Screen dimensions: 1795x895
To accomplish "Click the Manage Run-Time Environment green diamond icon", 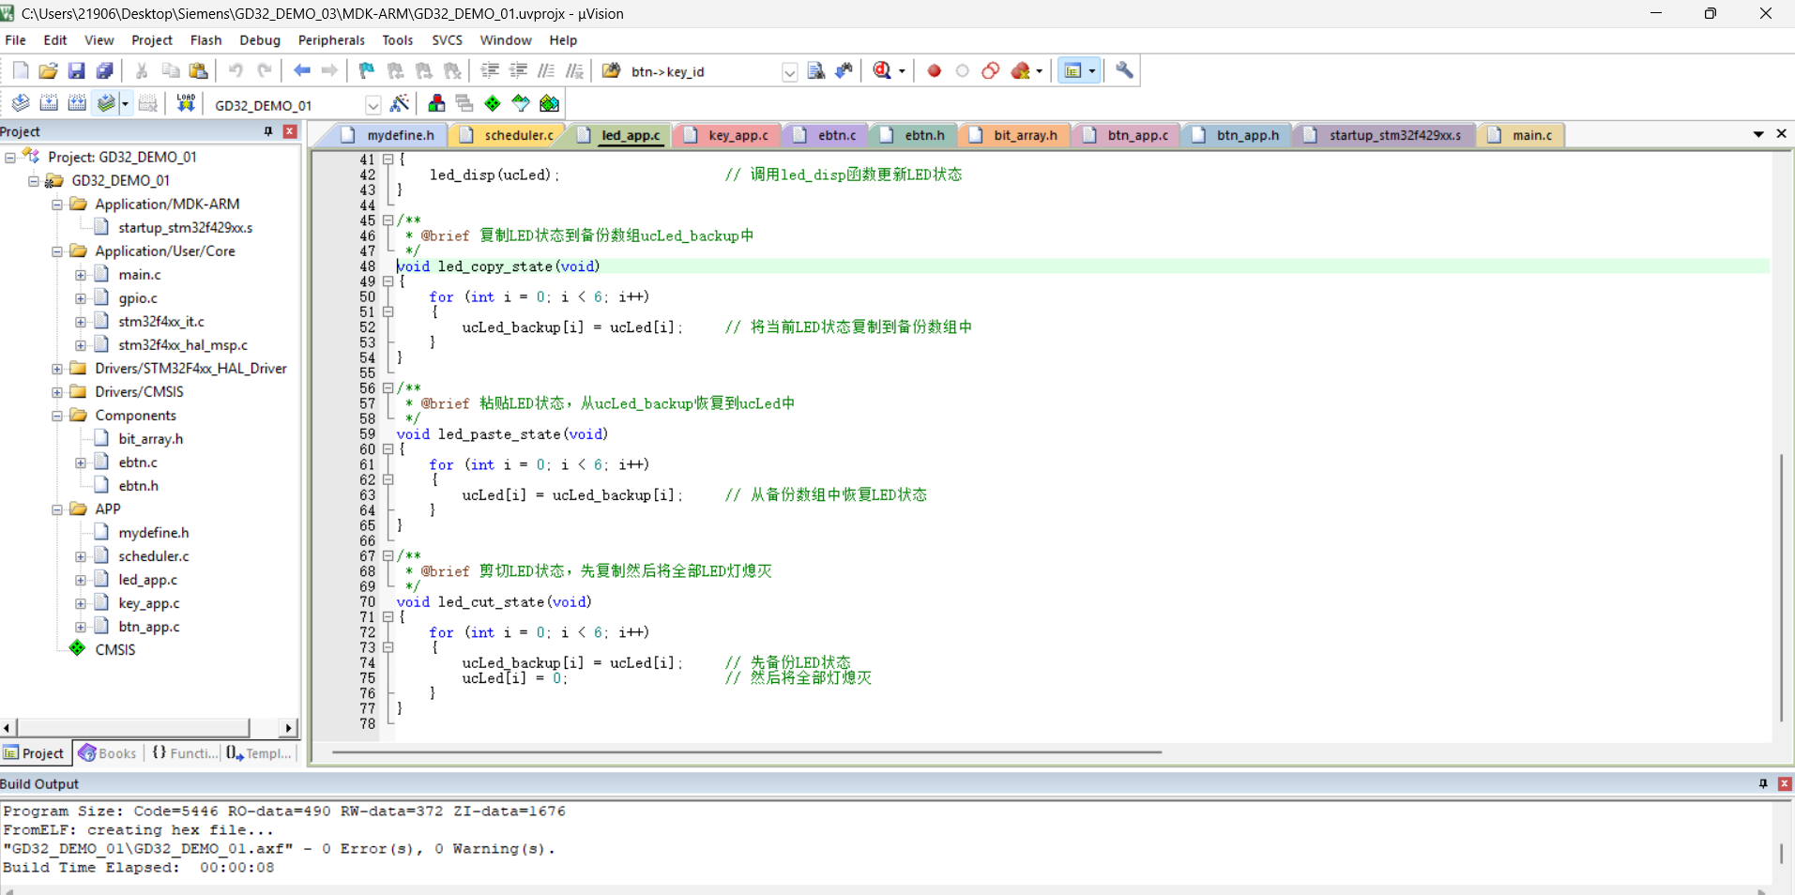I will click(x=493, y=104).
